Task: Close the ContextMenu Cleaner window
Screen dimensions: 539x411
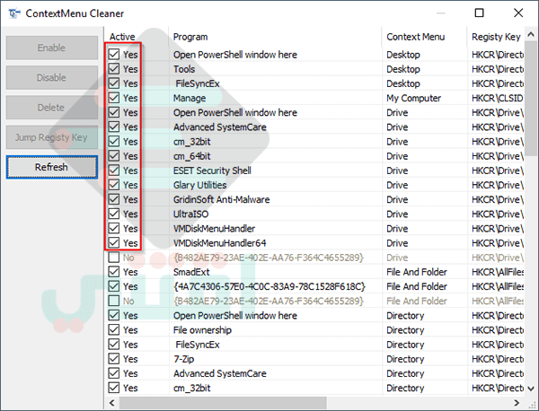Action: pos(518,13)
